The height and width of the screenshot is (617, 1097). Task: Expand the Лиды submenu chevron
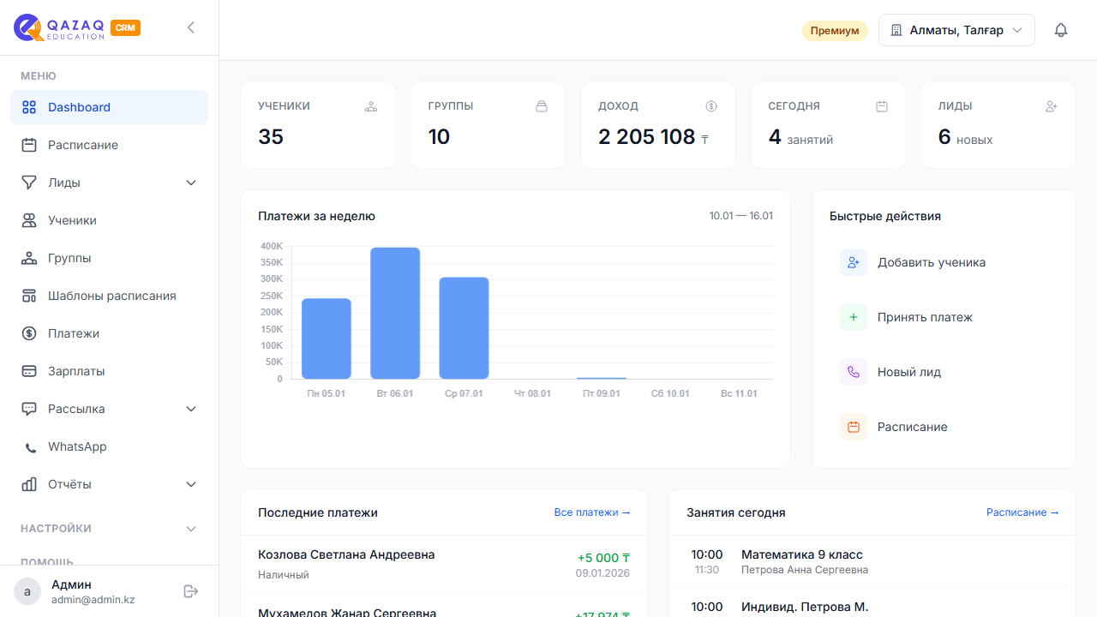click(191, 183)
